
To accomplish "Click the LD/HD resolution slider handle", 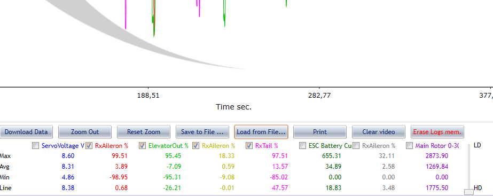I will (x=469, y=192).
